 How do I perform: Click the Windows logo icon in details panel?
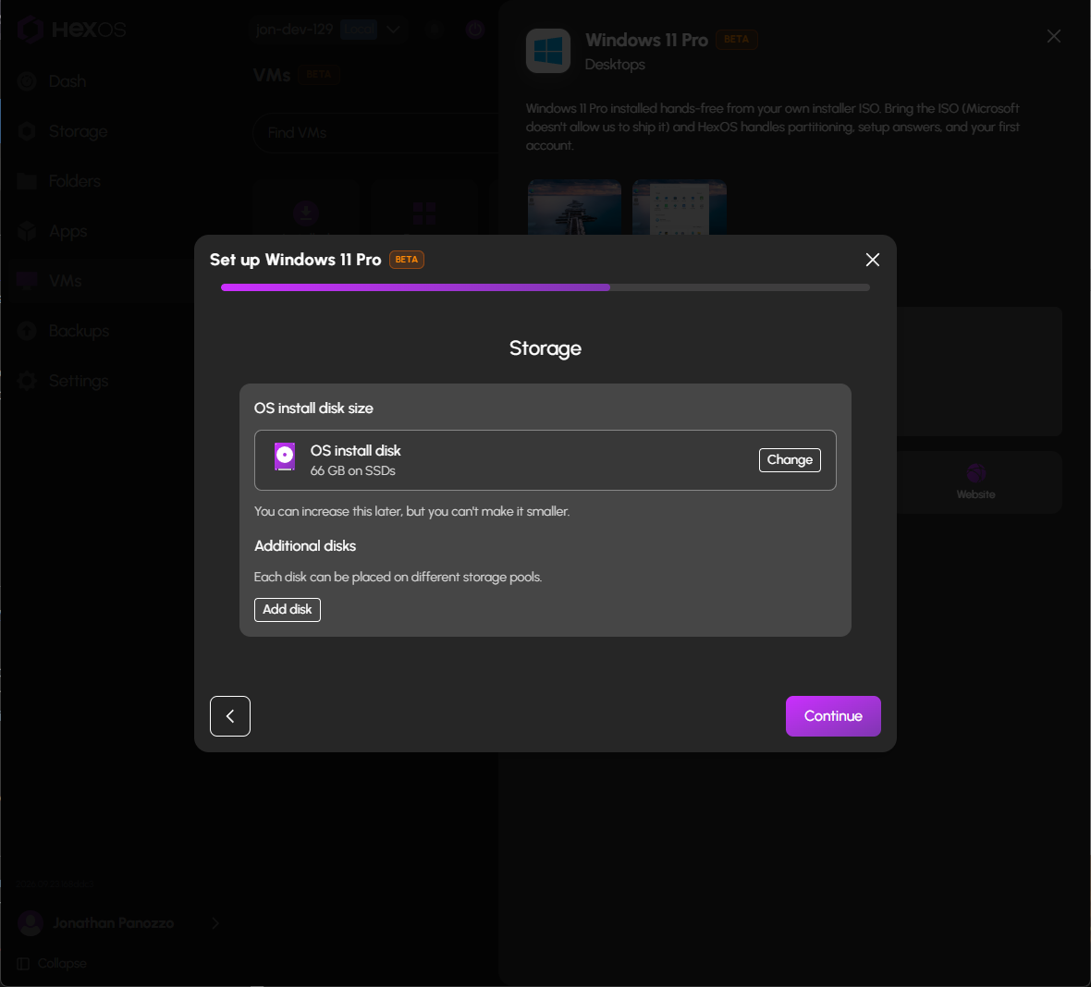coord(548,51)
